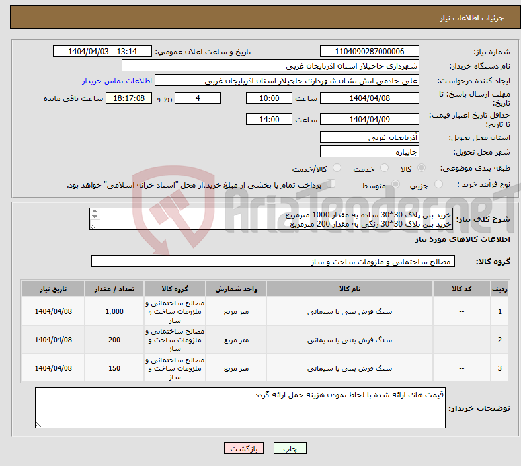Click the واحد شمارش column header
The height and width of the screenshot is (466, 521).
pos(236,289)
